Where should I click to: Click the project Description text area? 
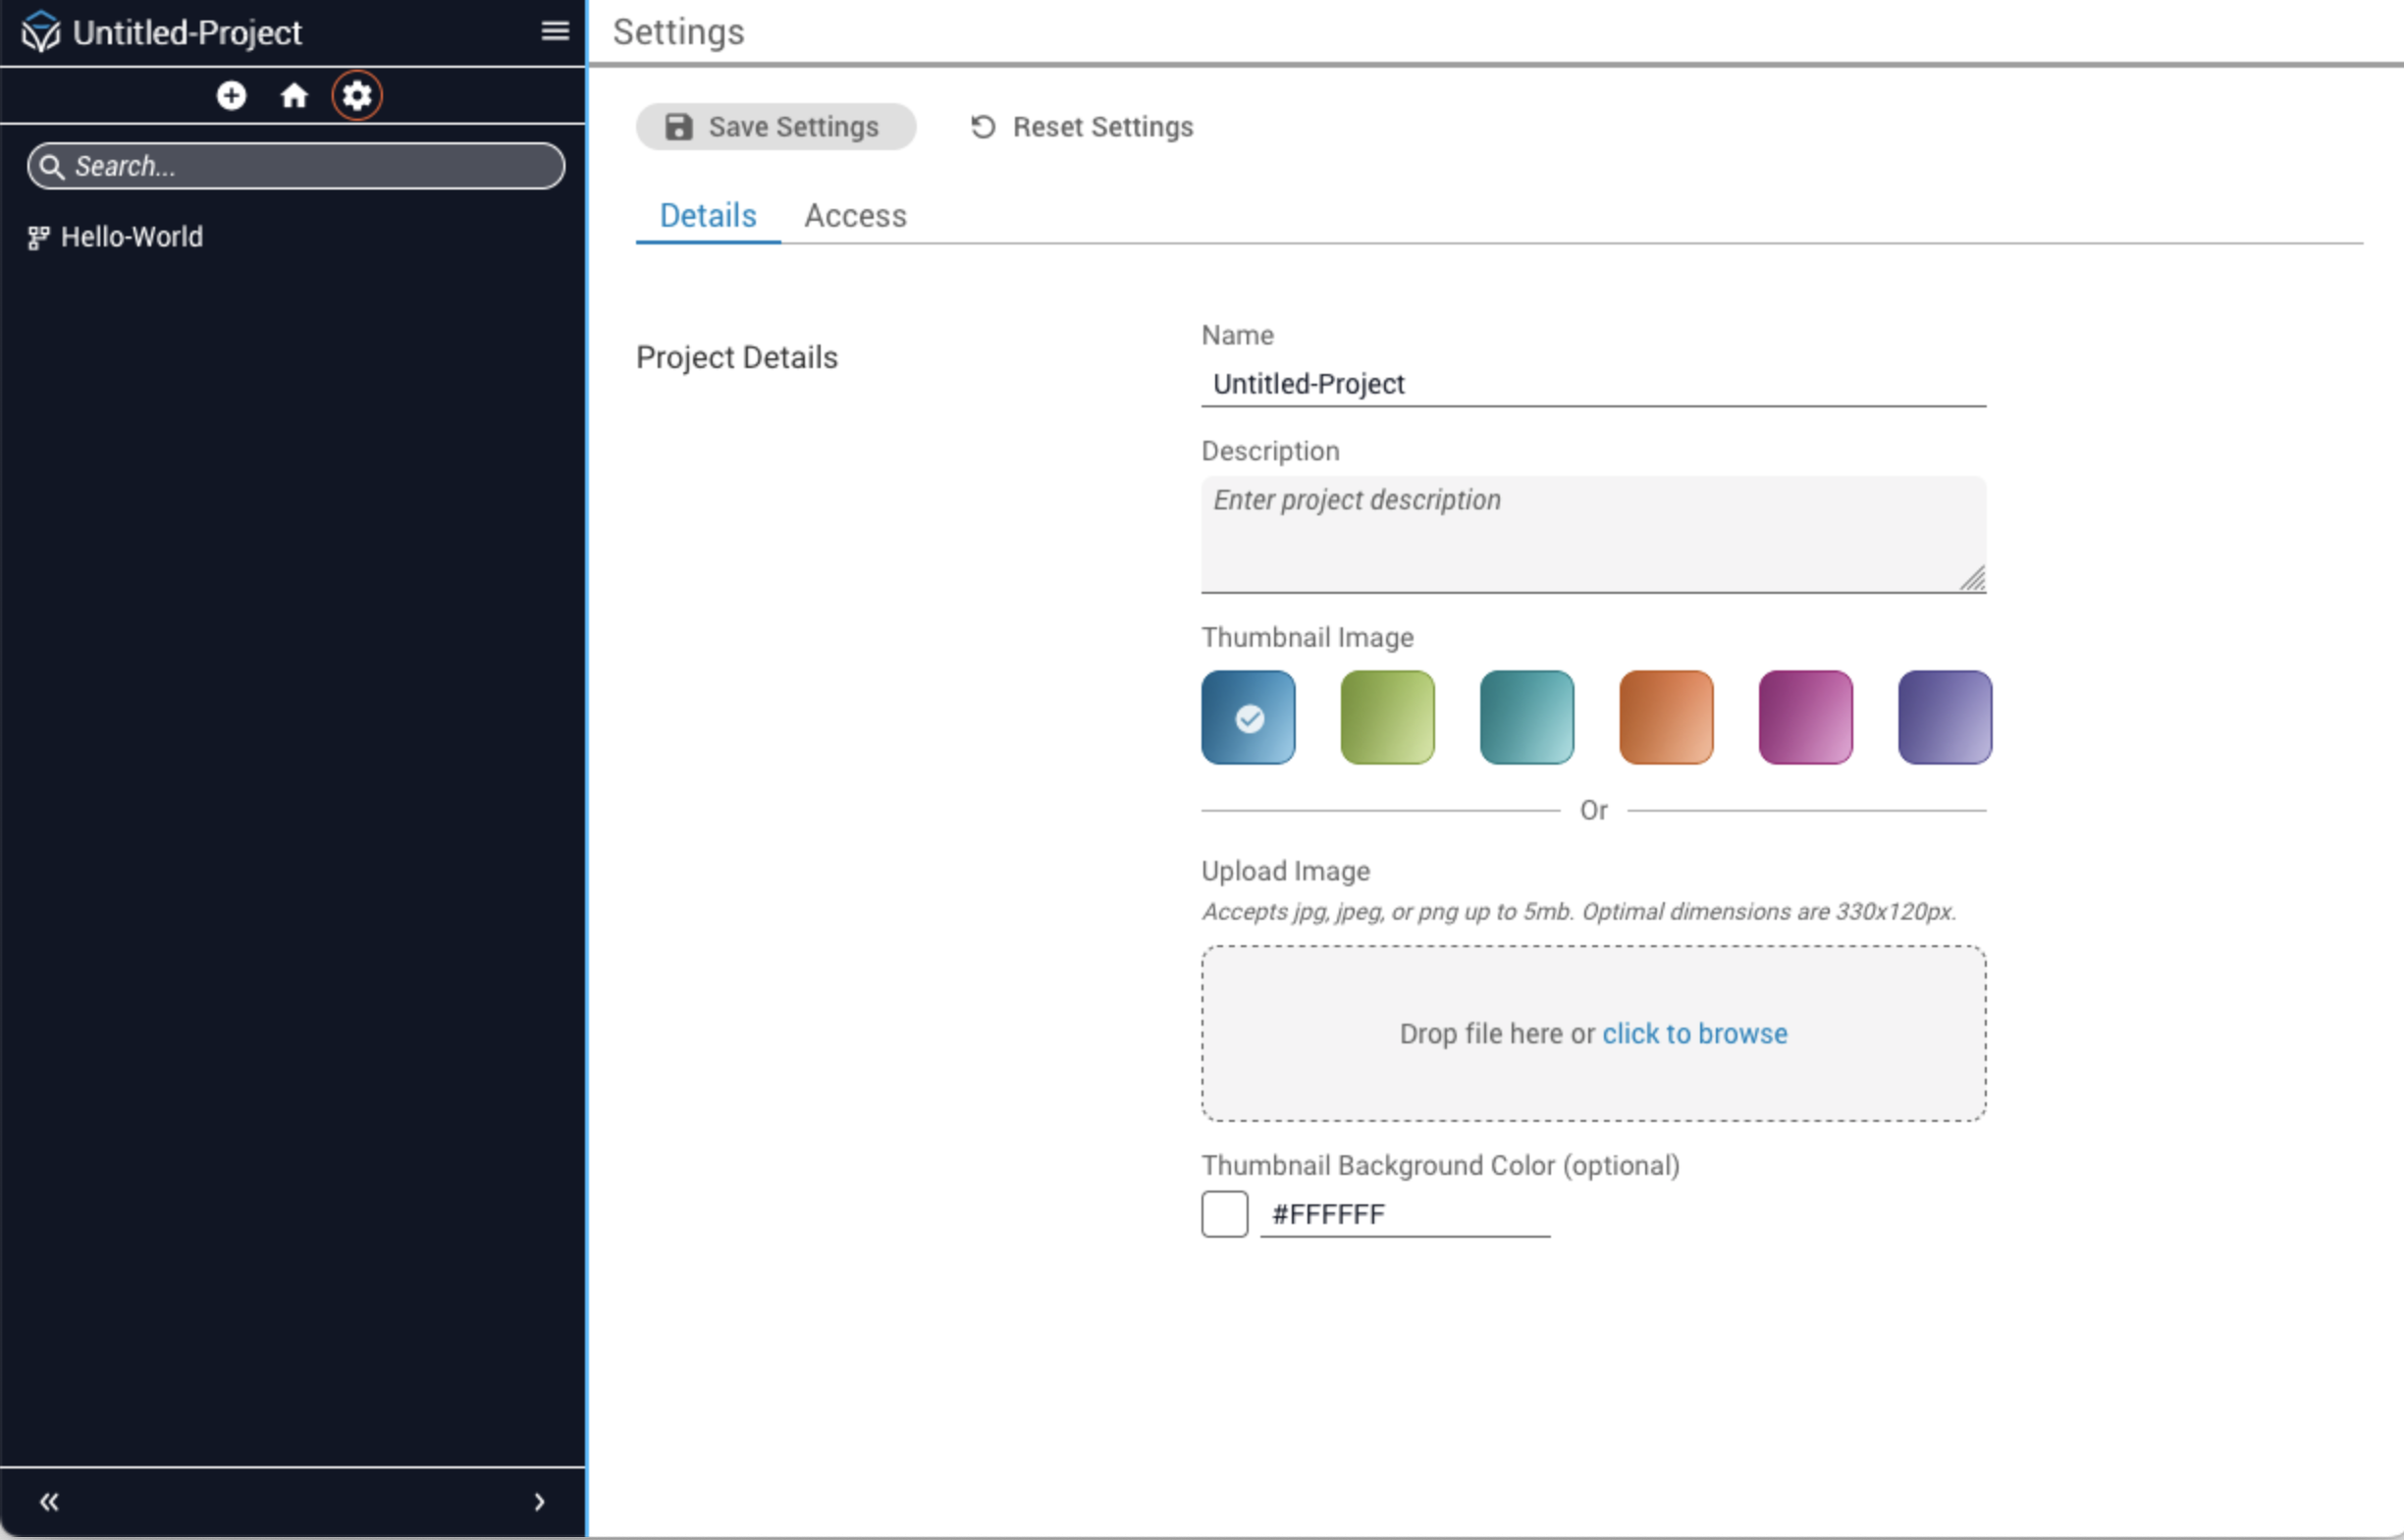pos(1592,533)
